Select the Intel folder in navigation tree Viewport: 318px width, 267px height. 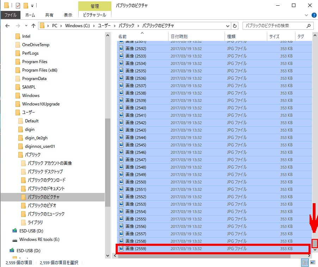point(26,36)
